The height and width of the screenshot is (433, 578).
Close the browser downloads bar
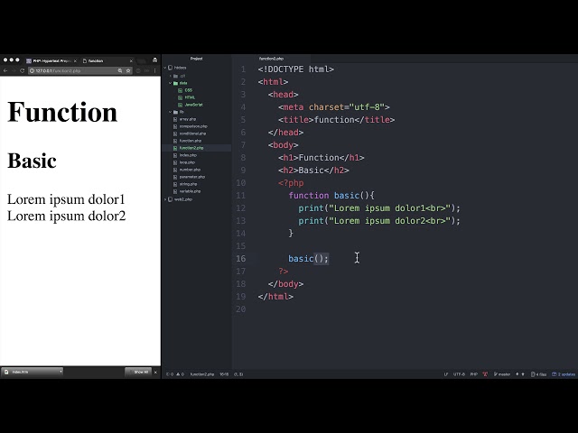pyautogui.click(x=155, y=373)
